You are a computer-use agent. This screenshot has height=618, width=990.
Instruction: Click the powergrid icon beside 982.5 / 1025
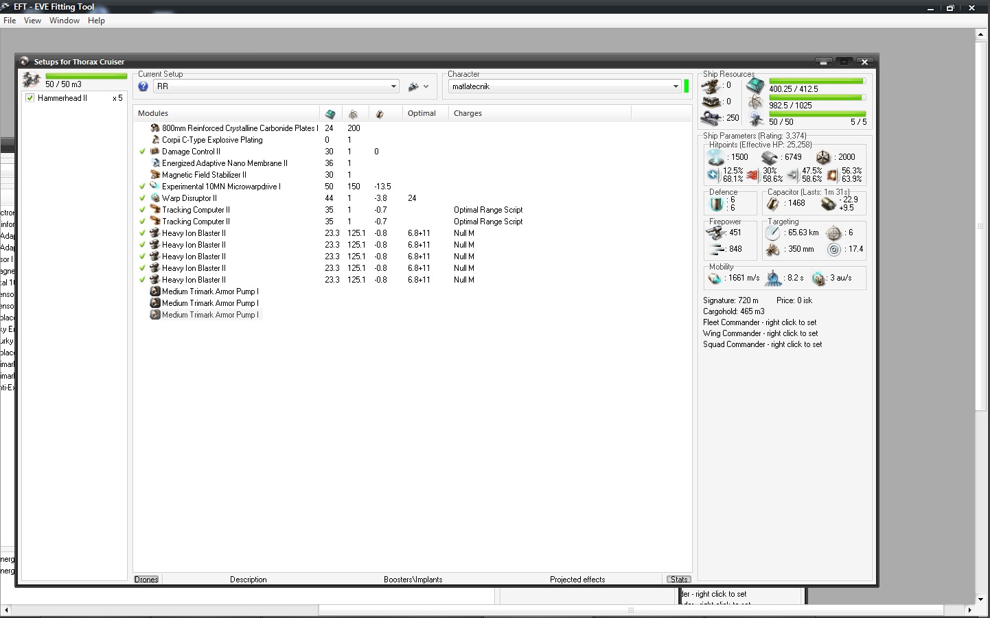[755, 102]
